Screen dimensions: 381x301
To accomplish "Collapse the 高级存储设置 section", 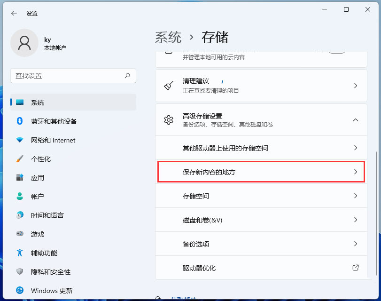I will click(356, 120).
